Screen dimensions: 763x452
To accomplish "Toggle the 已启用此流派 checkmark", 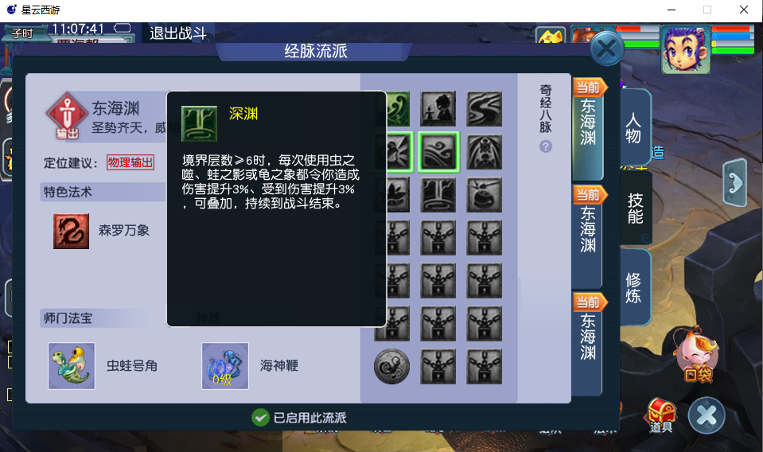I will tap(260, 418).
